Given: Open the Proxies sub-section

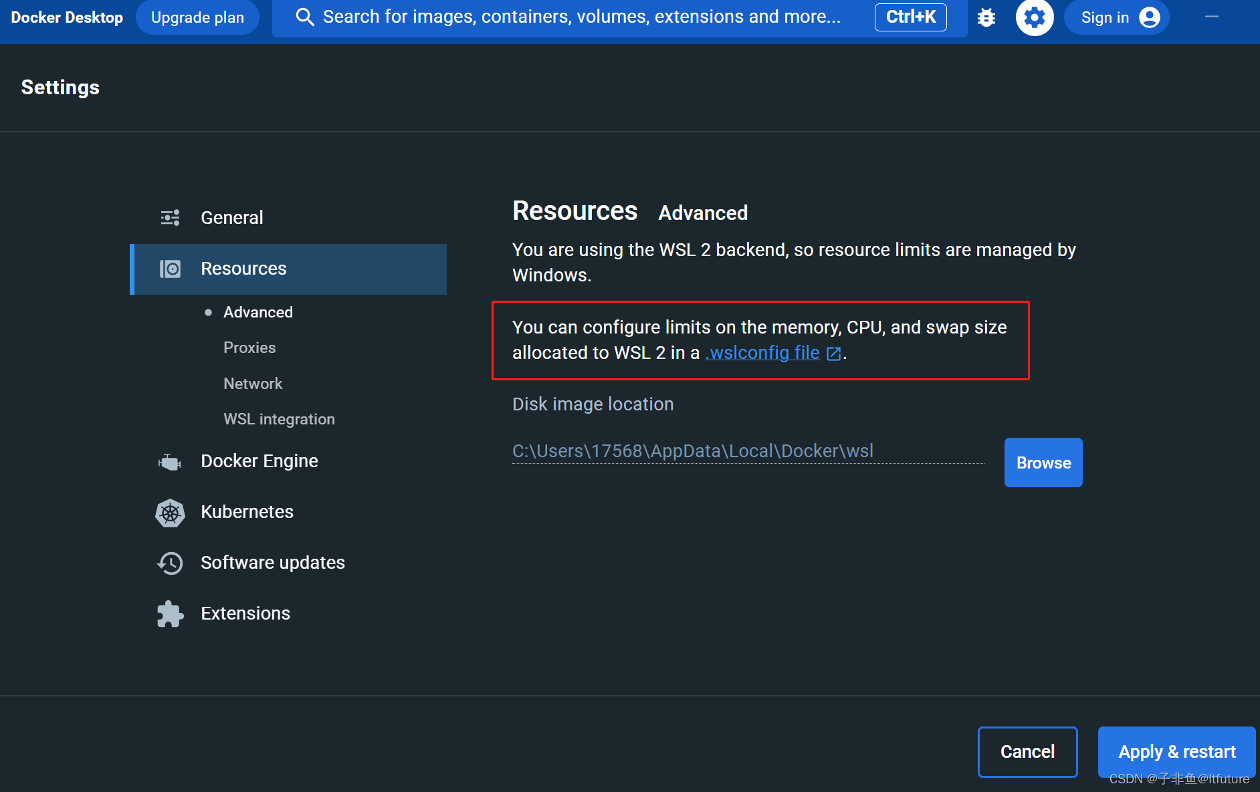Looking at the screenshot, I should 249,348.
